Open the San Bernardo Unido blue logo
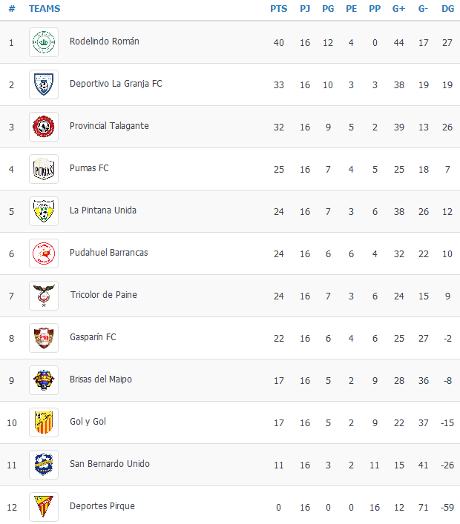This screenshot has height=524, width=460. (44, 465)
